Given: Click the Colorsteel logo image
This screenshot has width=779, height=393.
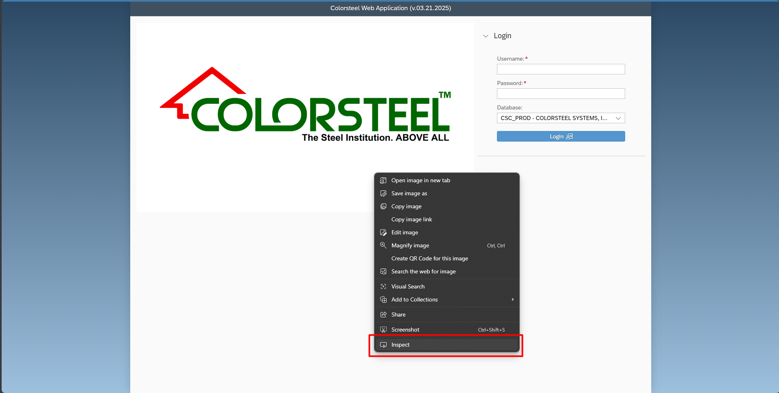Looking at the screenshot, I should pos(305,117).
